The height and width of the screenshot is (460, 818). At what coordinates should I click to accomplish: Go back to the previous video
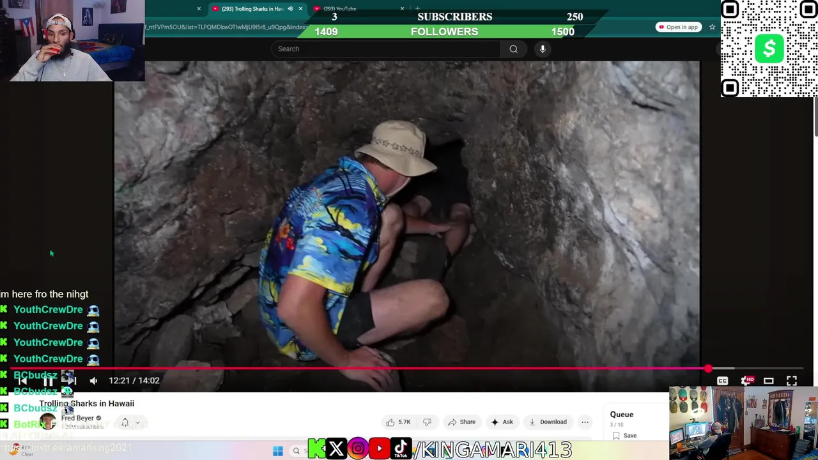22,381
